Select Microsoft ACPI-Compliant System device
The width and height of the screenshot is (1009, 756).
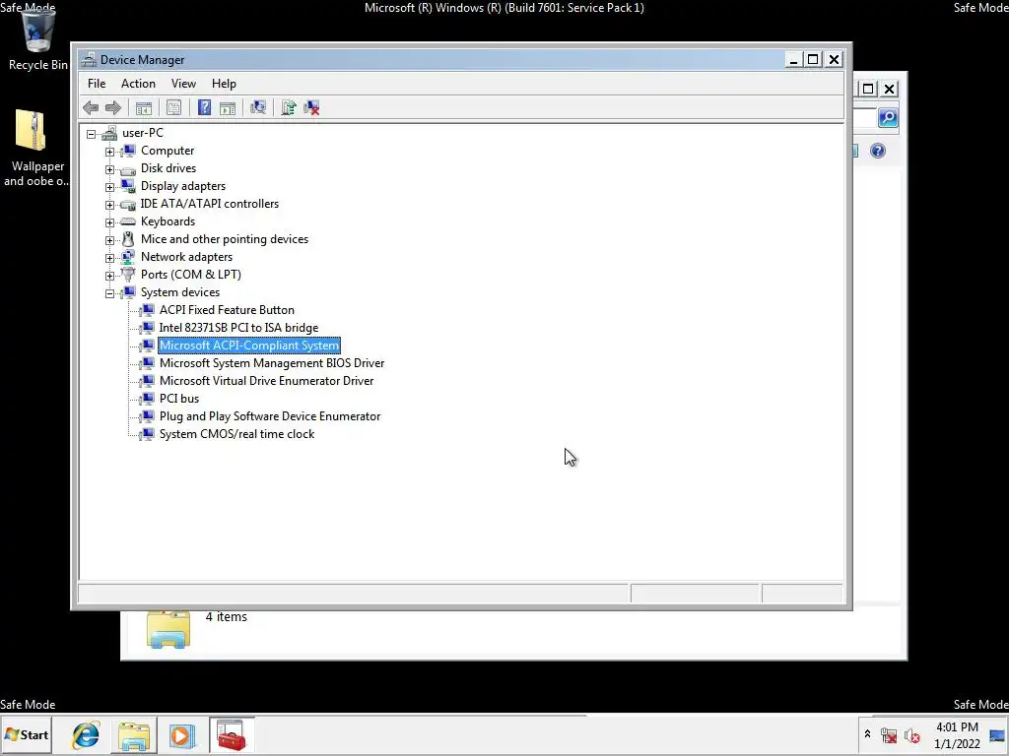click(249, 346)
